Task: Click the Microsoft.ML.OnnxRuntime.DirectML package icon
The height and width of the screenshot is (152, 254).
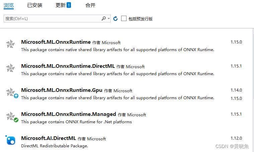Action: 10,68
